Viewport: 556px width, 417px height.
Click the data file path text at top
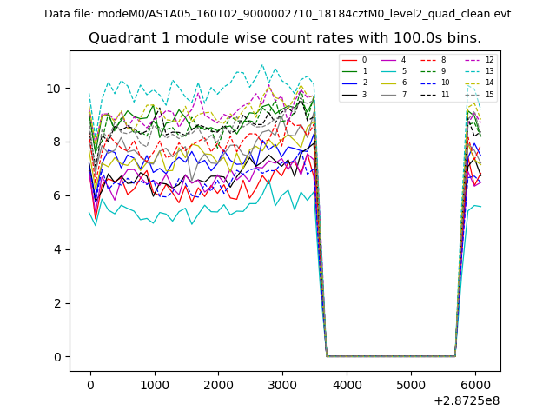277,14
